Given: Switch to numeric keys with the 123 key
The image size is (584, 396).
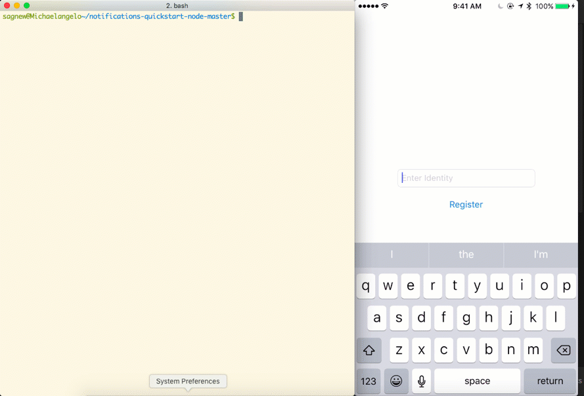Looking at the screenshot, I should click(368, 381).
